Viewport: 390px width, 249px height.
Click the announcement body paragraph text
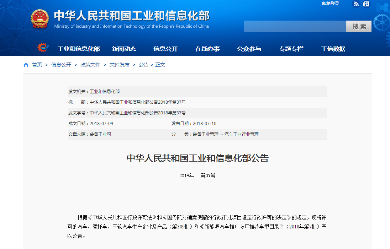(x=197, y=227)
